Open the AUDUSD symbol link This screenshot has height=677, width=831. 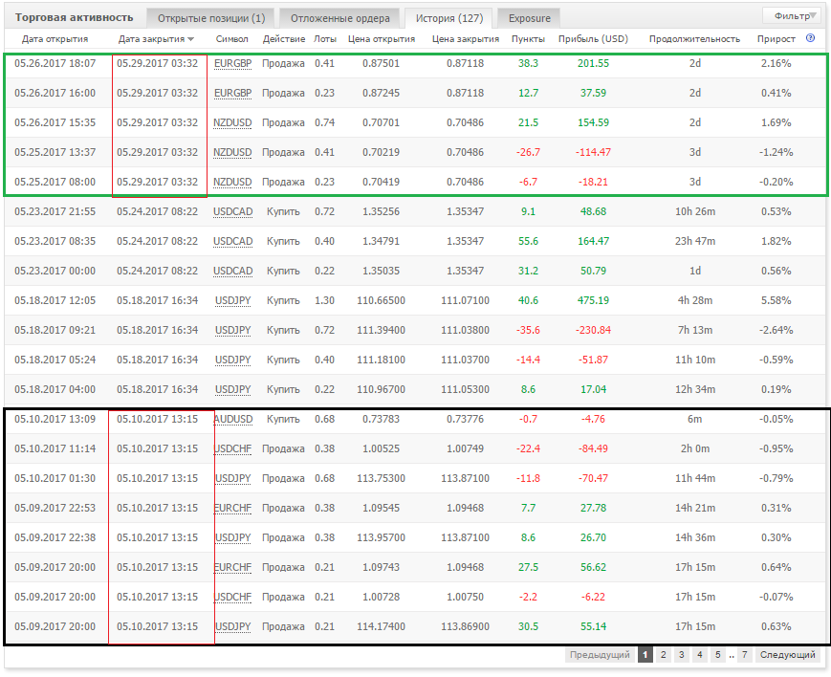pyautogui.click(x=233, y=420)
